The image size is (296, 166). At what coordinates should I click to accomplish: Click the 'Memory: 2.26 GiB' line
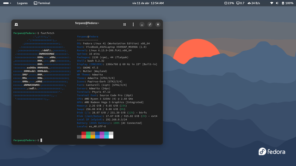[x=102, y=106]
